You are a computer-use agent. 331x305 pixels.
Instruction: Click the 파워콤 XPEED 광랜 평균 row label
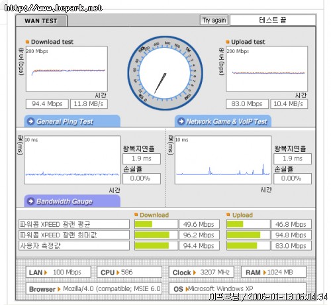pos(74,224)
